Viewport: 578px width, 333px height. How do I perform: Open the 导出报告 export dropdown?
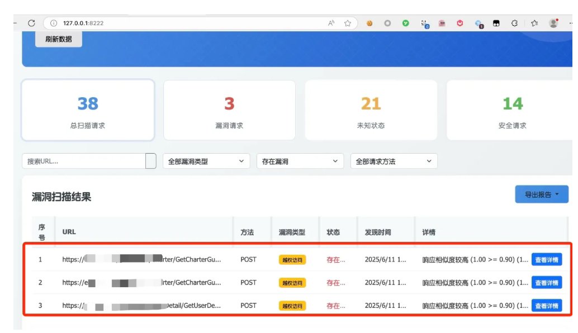(542, 194)
